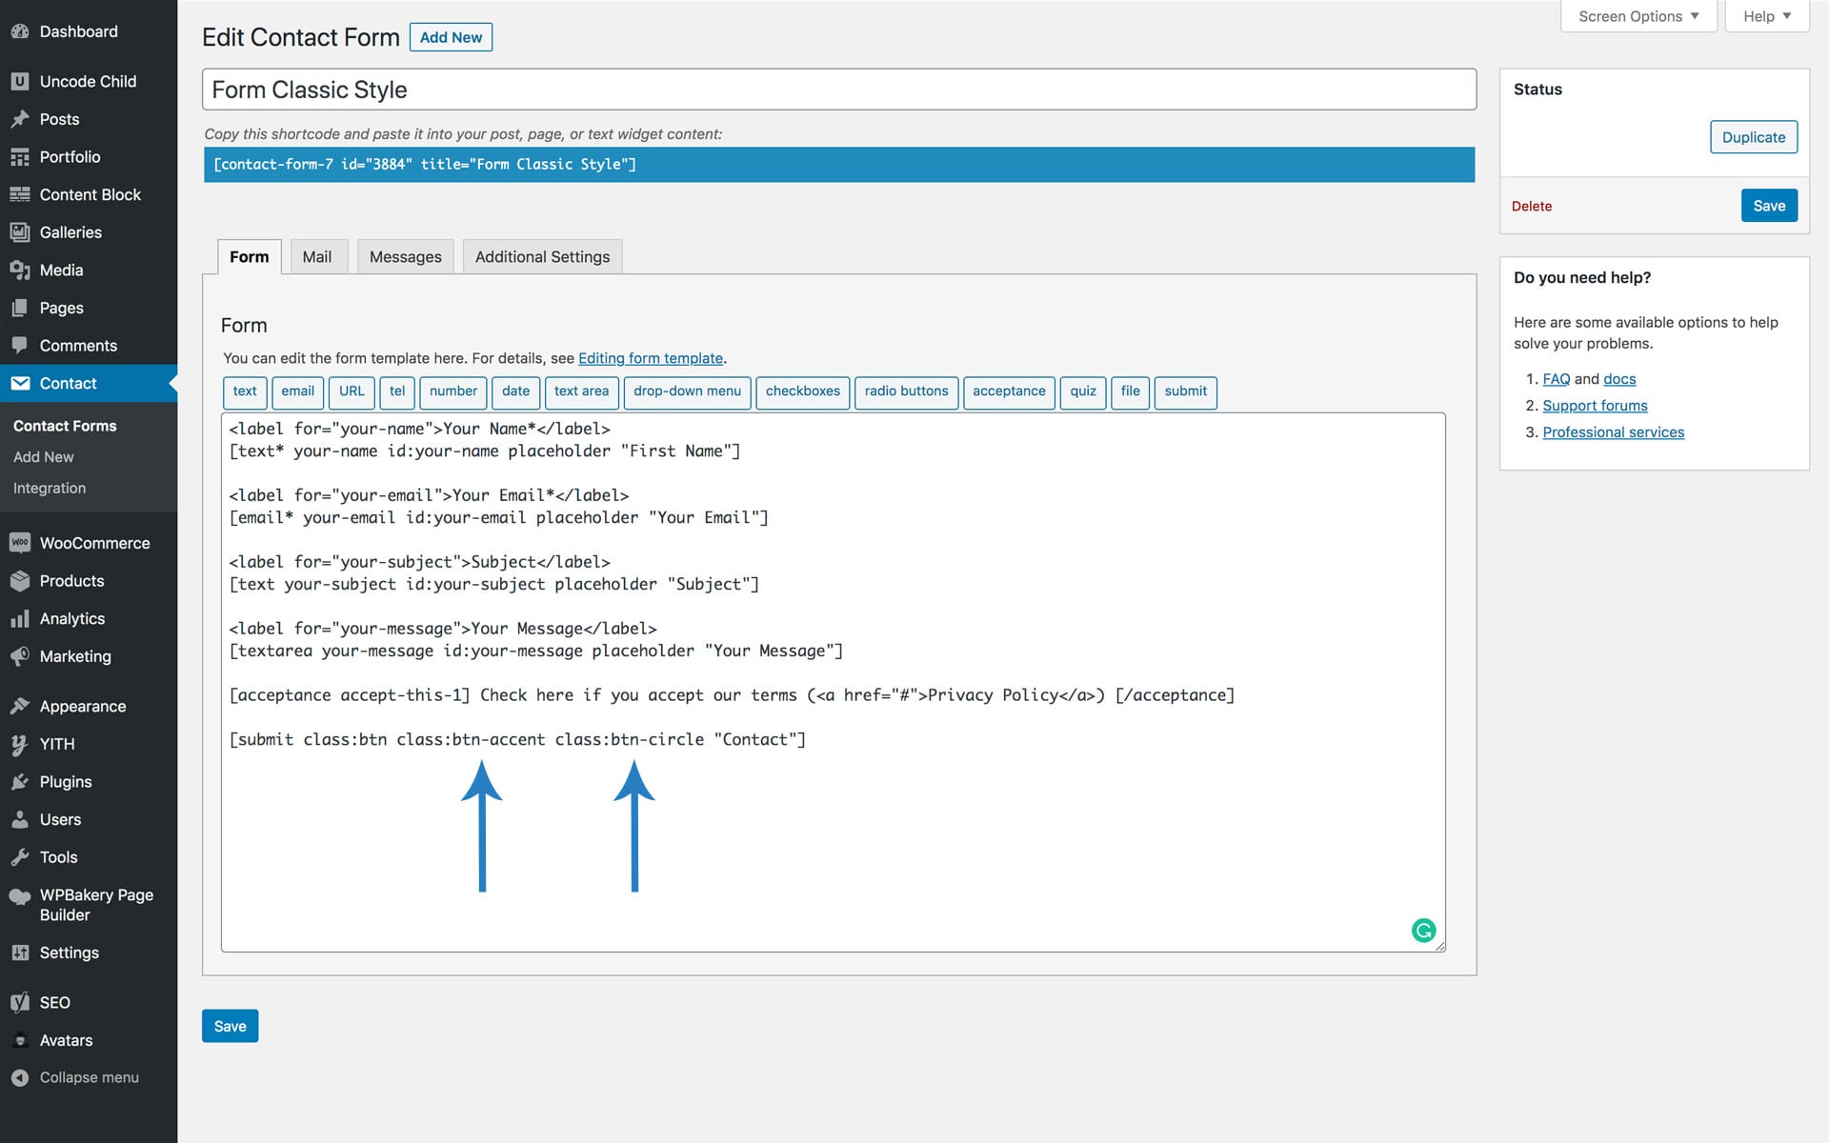1829x1143 pixels.
Task: Insert a checkboxes form tag
Action: (x=802, y=391)
